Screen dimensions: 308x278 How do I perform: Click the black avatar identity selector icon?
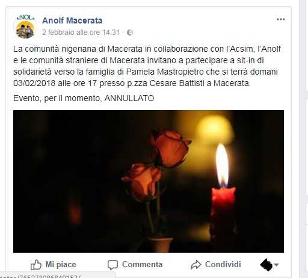pyautogui.click(x=266, y=265)
